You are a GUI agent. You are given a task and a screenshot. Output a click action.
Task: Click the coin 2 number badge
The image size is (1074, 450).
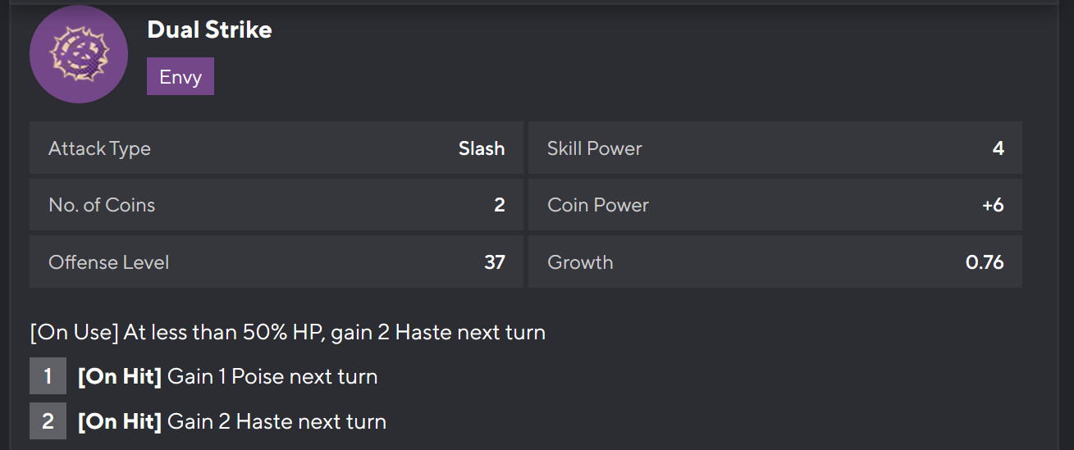pos(48,421)
